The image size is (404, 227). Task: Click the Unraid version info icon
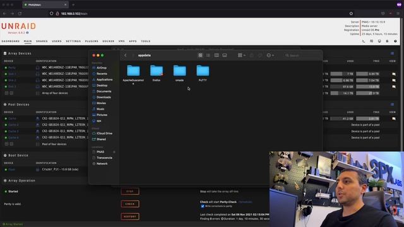27,33
